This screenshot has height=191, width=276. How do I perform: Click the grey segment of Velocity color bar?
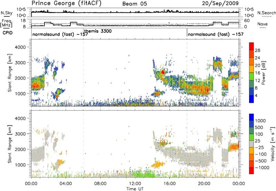252,144
